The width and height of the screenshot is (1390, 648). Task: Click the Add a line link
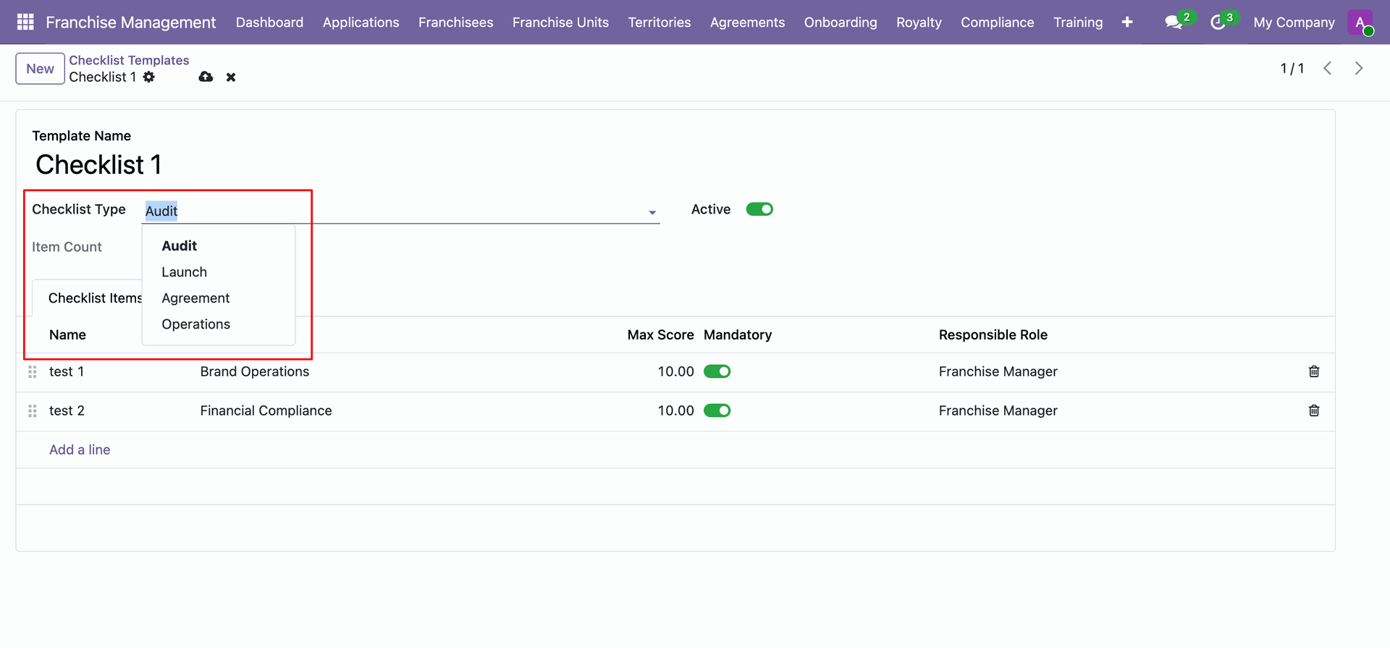point(80,450)
